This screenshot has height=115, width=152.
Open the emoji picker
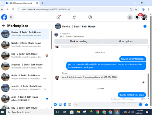140,104
